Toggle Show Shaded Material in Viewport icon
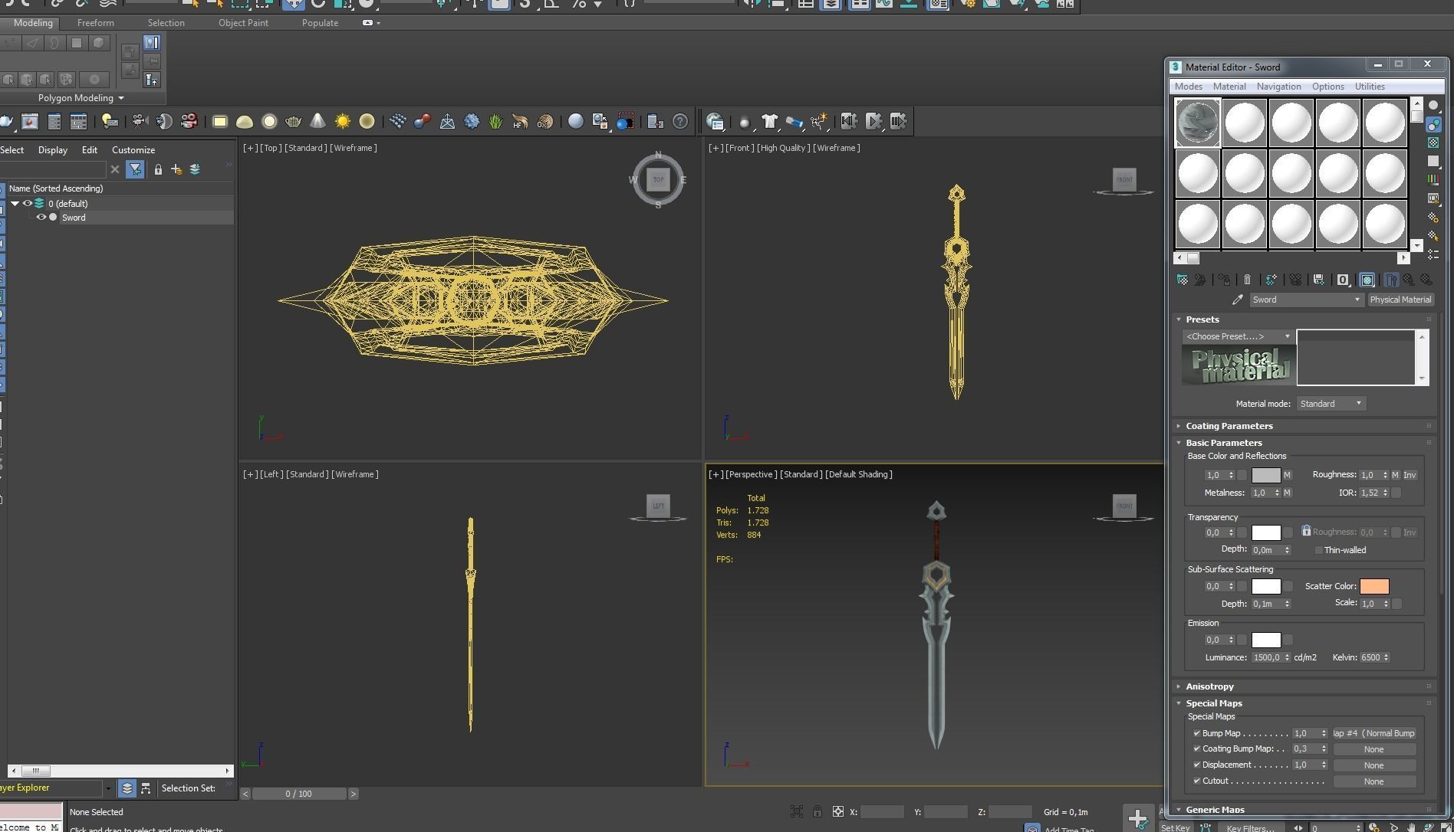 point(1367,280)
